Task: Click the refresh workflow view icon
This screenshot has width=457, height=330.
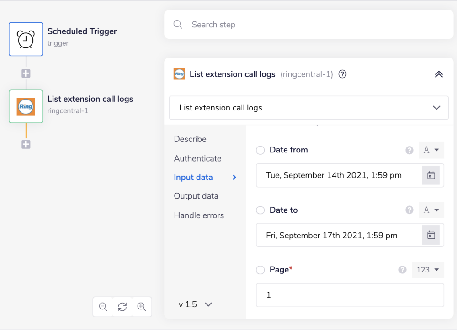Action: tap(122, 307)
